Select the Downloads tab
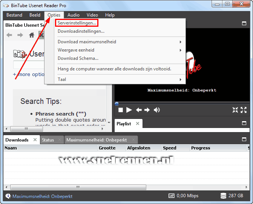Screen dimensions: 253x204 click(x=17, y=140)
